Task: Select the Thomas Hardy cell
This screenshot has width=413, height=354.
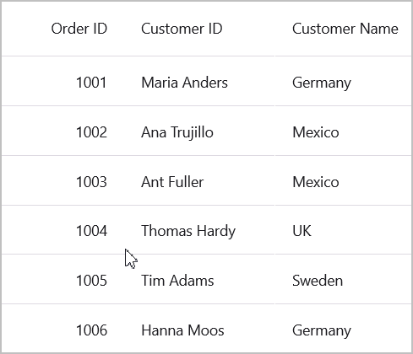Action: [x=199, y=230]
